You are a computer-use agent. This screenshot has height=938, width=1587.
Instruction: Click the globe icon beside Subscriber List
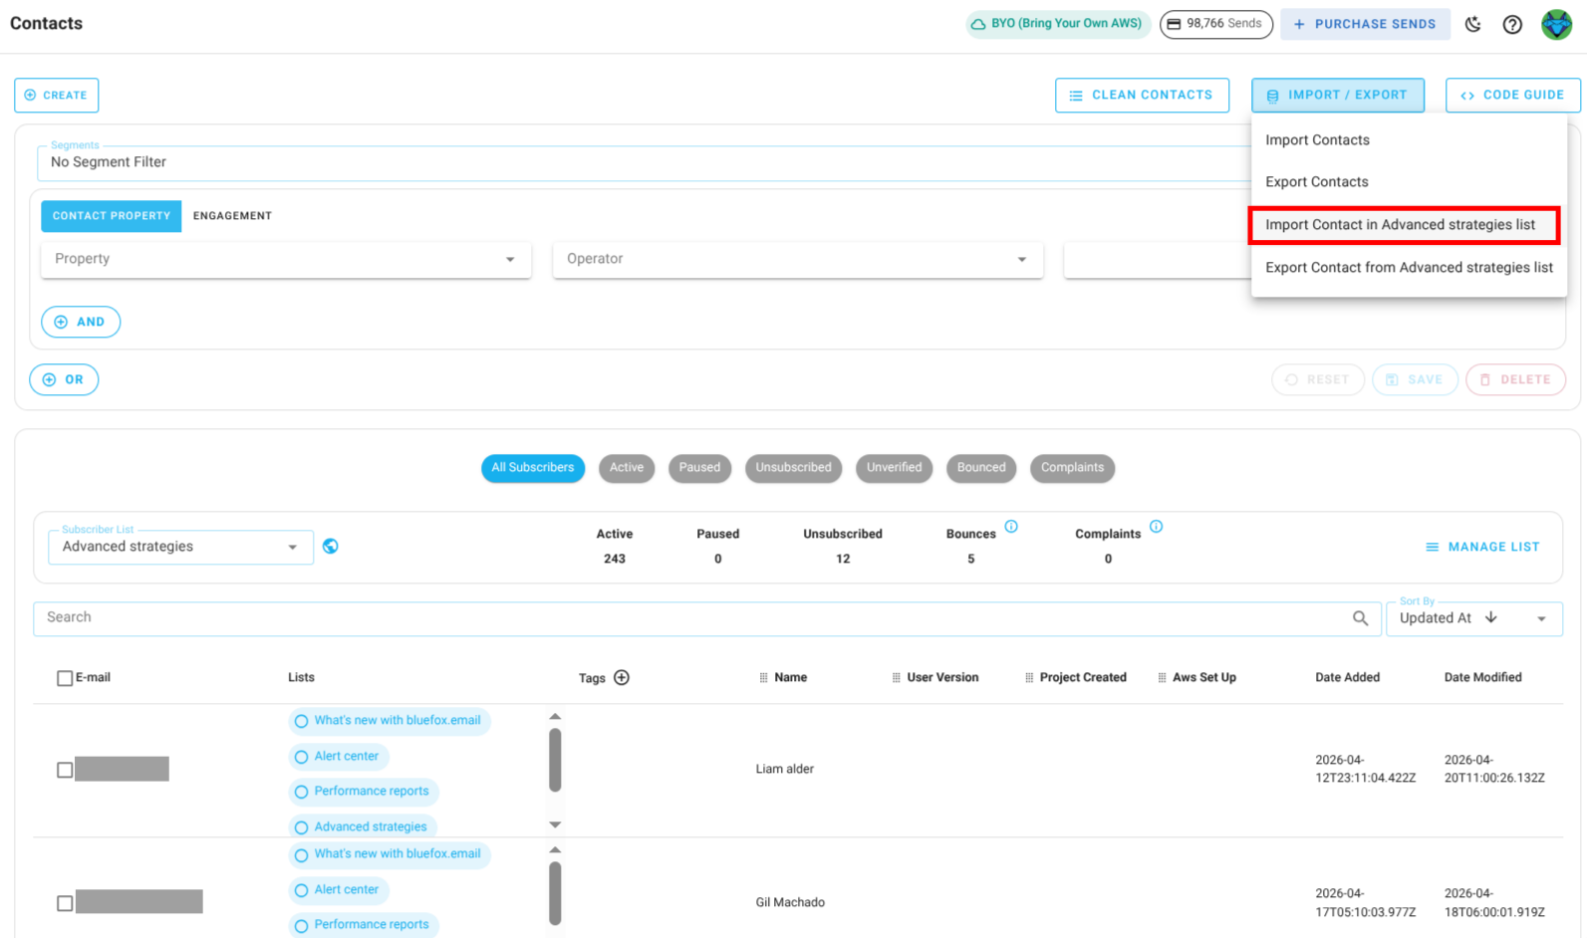pyautogui.click(x=331, y=546)
